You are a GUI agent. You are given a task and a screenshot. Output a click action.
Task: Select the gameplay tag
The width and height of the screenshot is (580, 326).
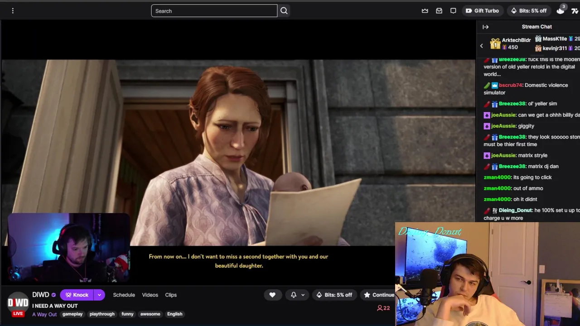point(72,314)
